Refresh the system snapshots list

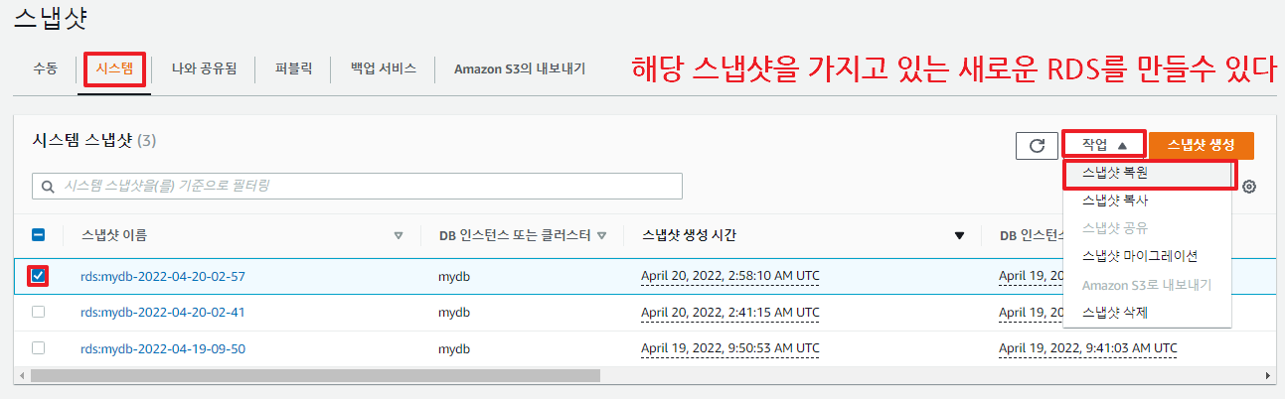(1037, 146)
